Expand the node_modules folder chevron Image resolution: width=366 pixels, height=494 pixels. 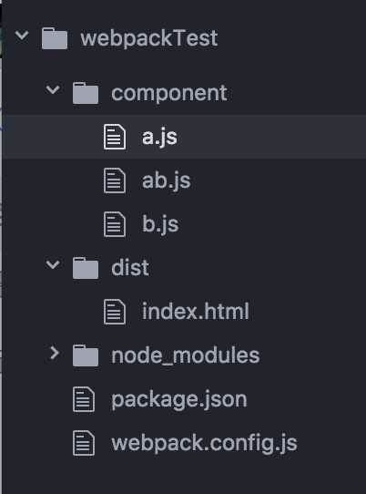(55, 353)
